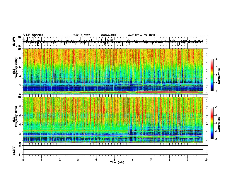The image size is (232, 179).
Task: Click the ch.1 spectrogram color bar
Action: [212, 75]
